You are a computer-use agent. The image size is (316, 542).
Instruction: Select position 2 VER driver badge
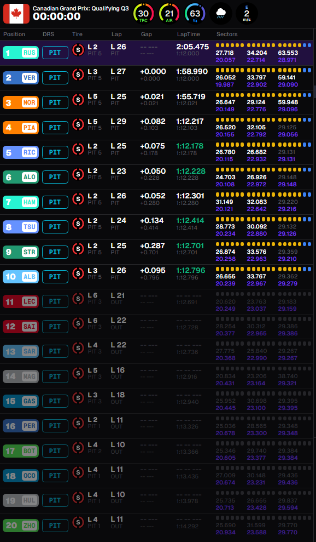21,78
